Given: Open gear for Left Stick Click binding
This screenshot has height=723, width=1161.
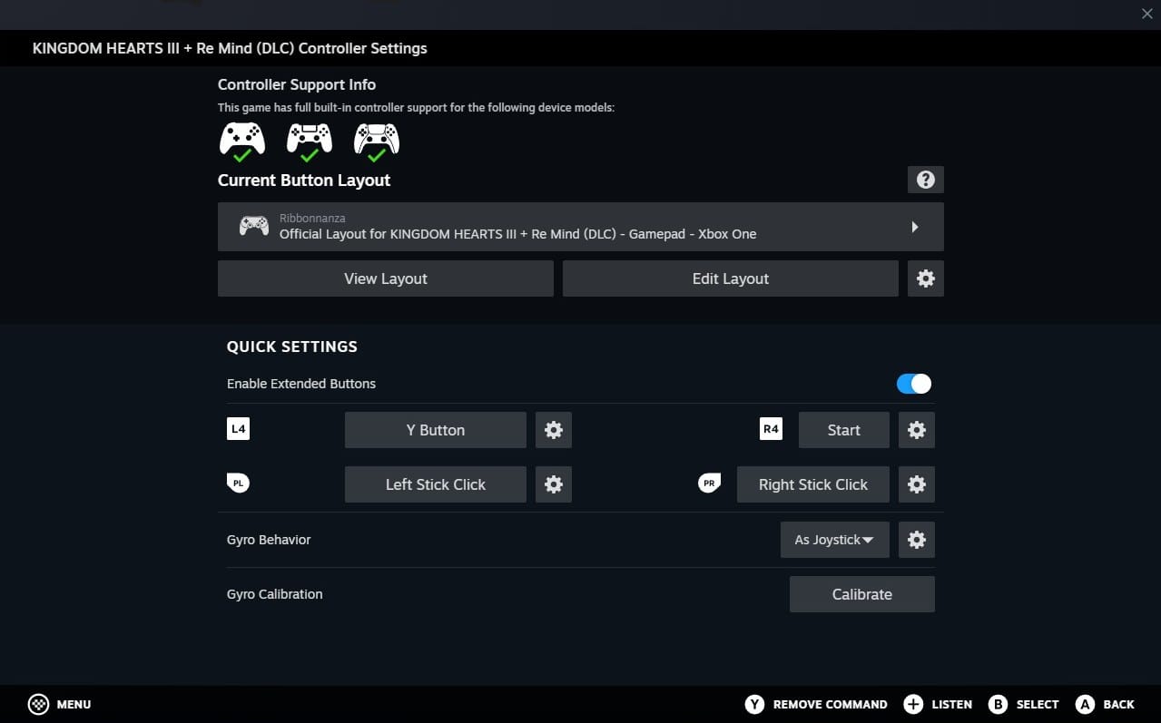Looking at the screenshot, I should [553, 484].
